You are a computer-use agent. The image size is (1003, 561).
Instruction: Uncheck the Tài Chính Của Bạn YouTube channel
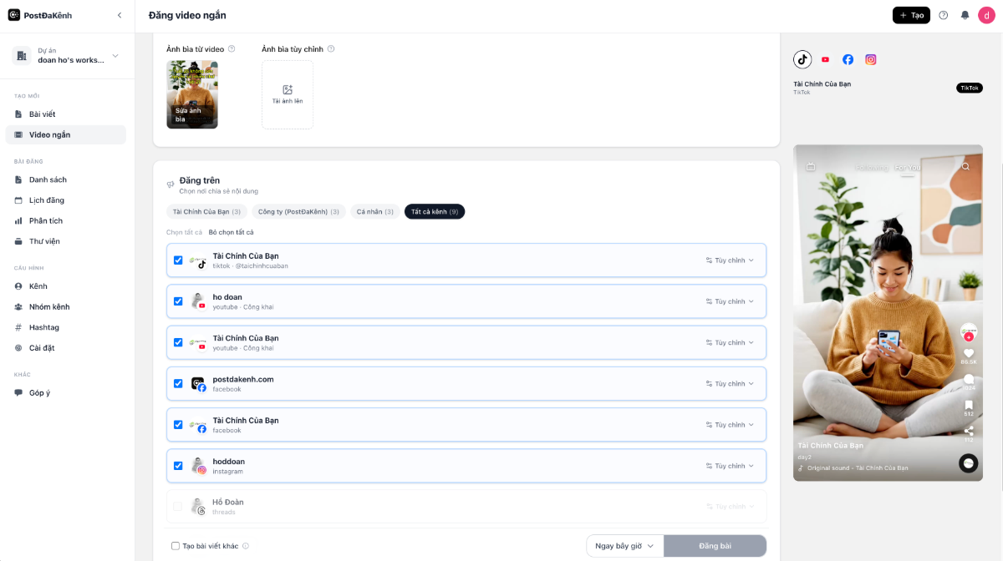point(178,342)
